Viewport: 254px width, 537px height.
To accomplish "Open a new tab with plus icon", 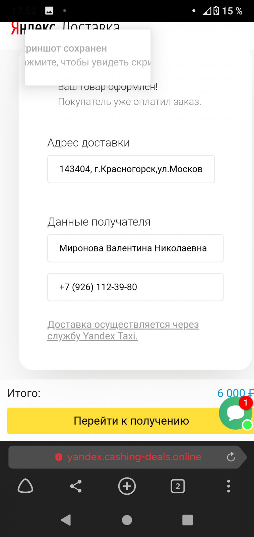I will tap(127, 486).
